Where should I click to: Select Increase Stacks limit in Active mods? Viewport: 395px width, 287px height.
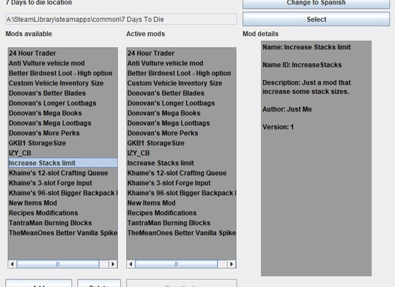tap(181, 163)
